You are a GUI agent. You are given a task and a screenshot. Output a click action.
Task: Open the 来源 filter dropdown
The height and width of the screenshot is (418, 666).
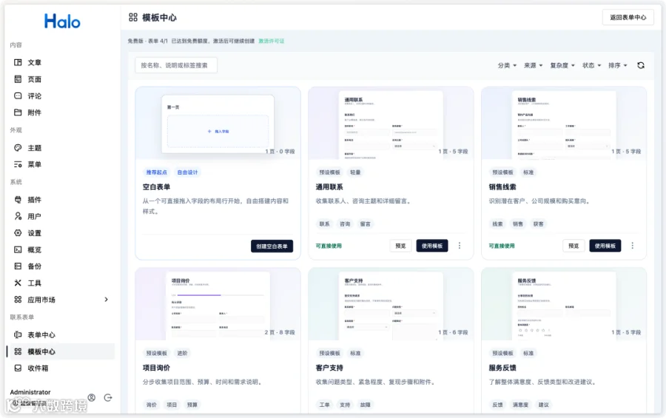coord(533,65)
